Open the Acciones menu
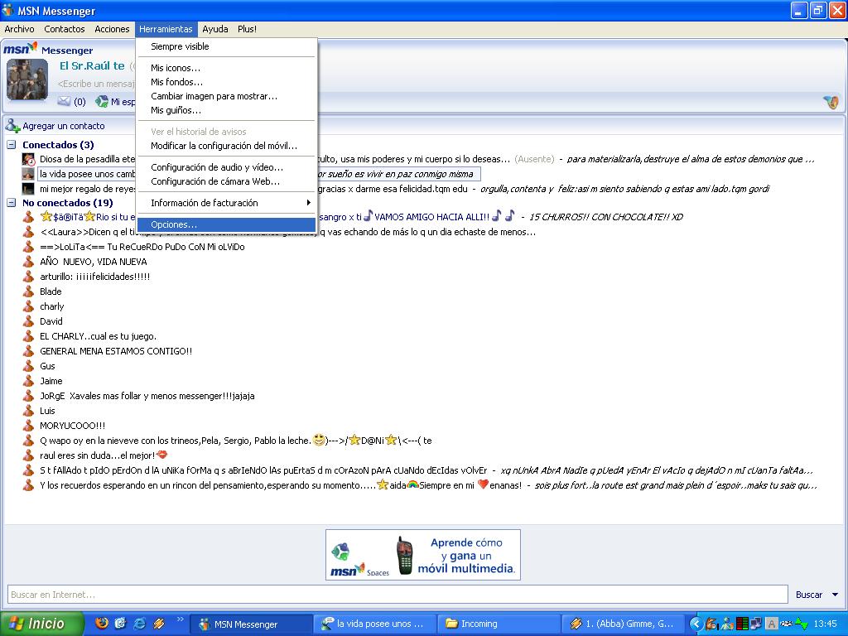Image resolution: width=848 pixels, height=636 pixels. (x=112, y=29)
